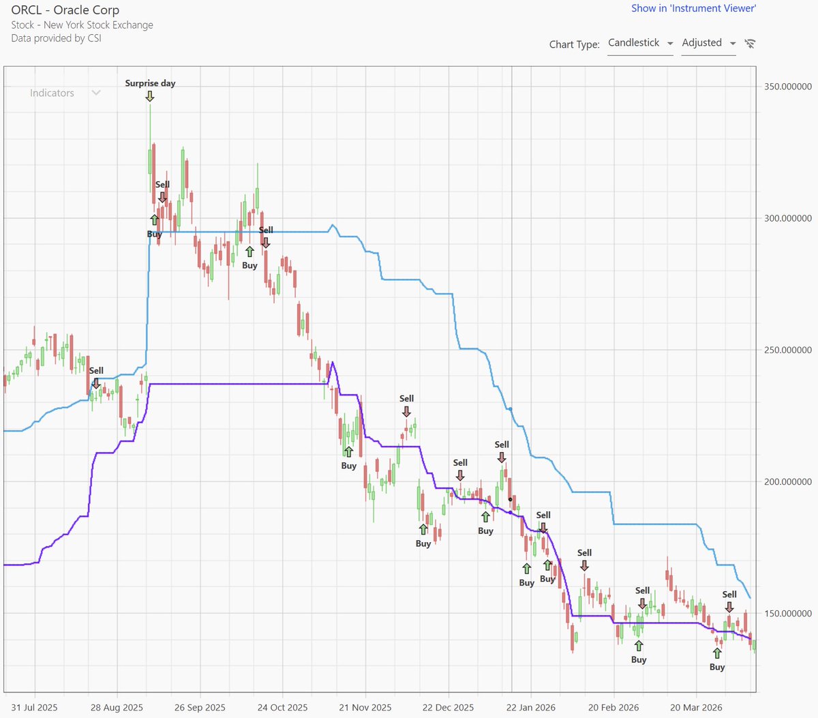Click the Sell arrow just before 24 Oct 2025

(266, 242)
